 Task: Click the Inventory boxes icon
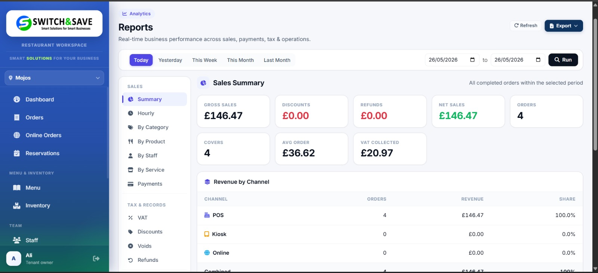(x=17, y=205)
